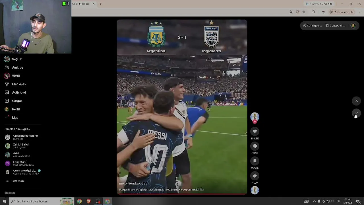Save video with the bookmark icon
Image resolution: width=364 pixels, height=205 pixels.
coord(255,161)
